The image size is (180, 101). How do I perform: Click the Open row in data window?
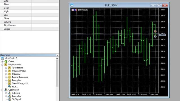point(29,8)
